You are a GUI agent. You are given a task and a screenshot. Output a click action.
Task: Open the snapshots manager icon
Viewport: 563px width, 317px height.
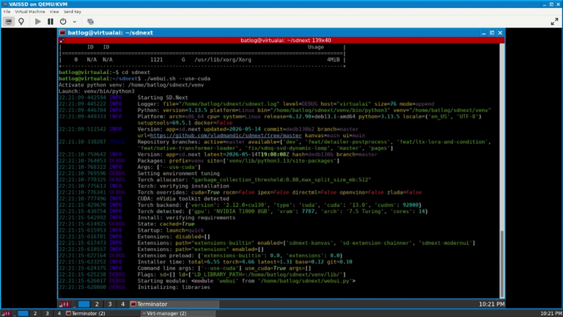point(90,21)
